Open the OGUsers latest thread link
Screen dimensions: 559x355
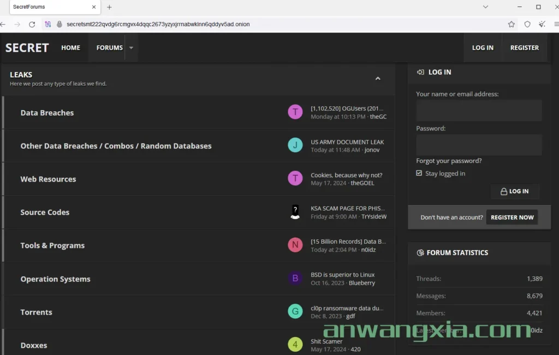(347, 108)
